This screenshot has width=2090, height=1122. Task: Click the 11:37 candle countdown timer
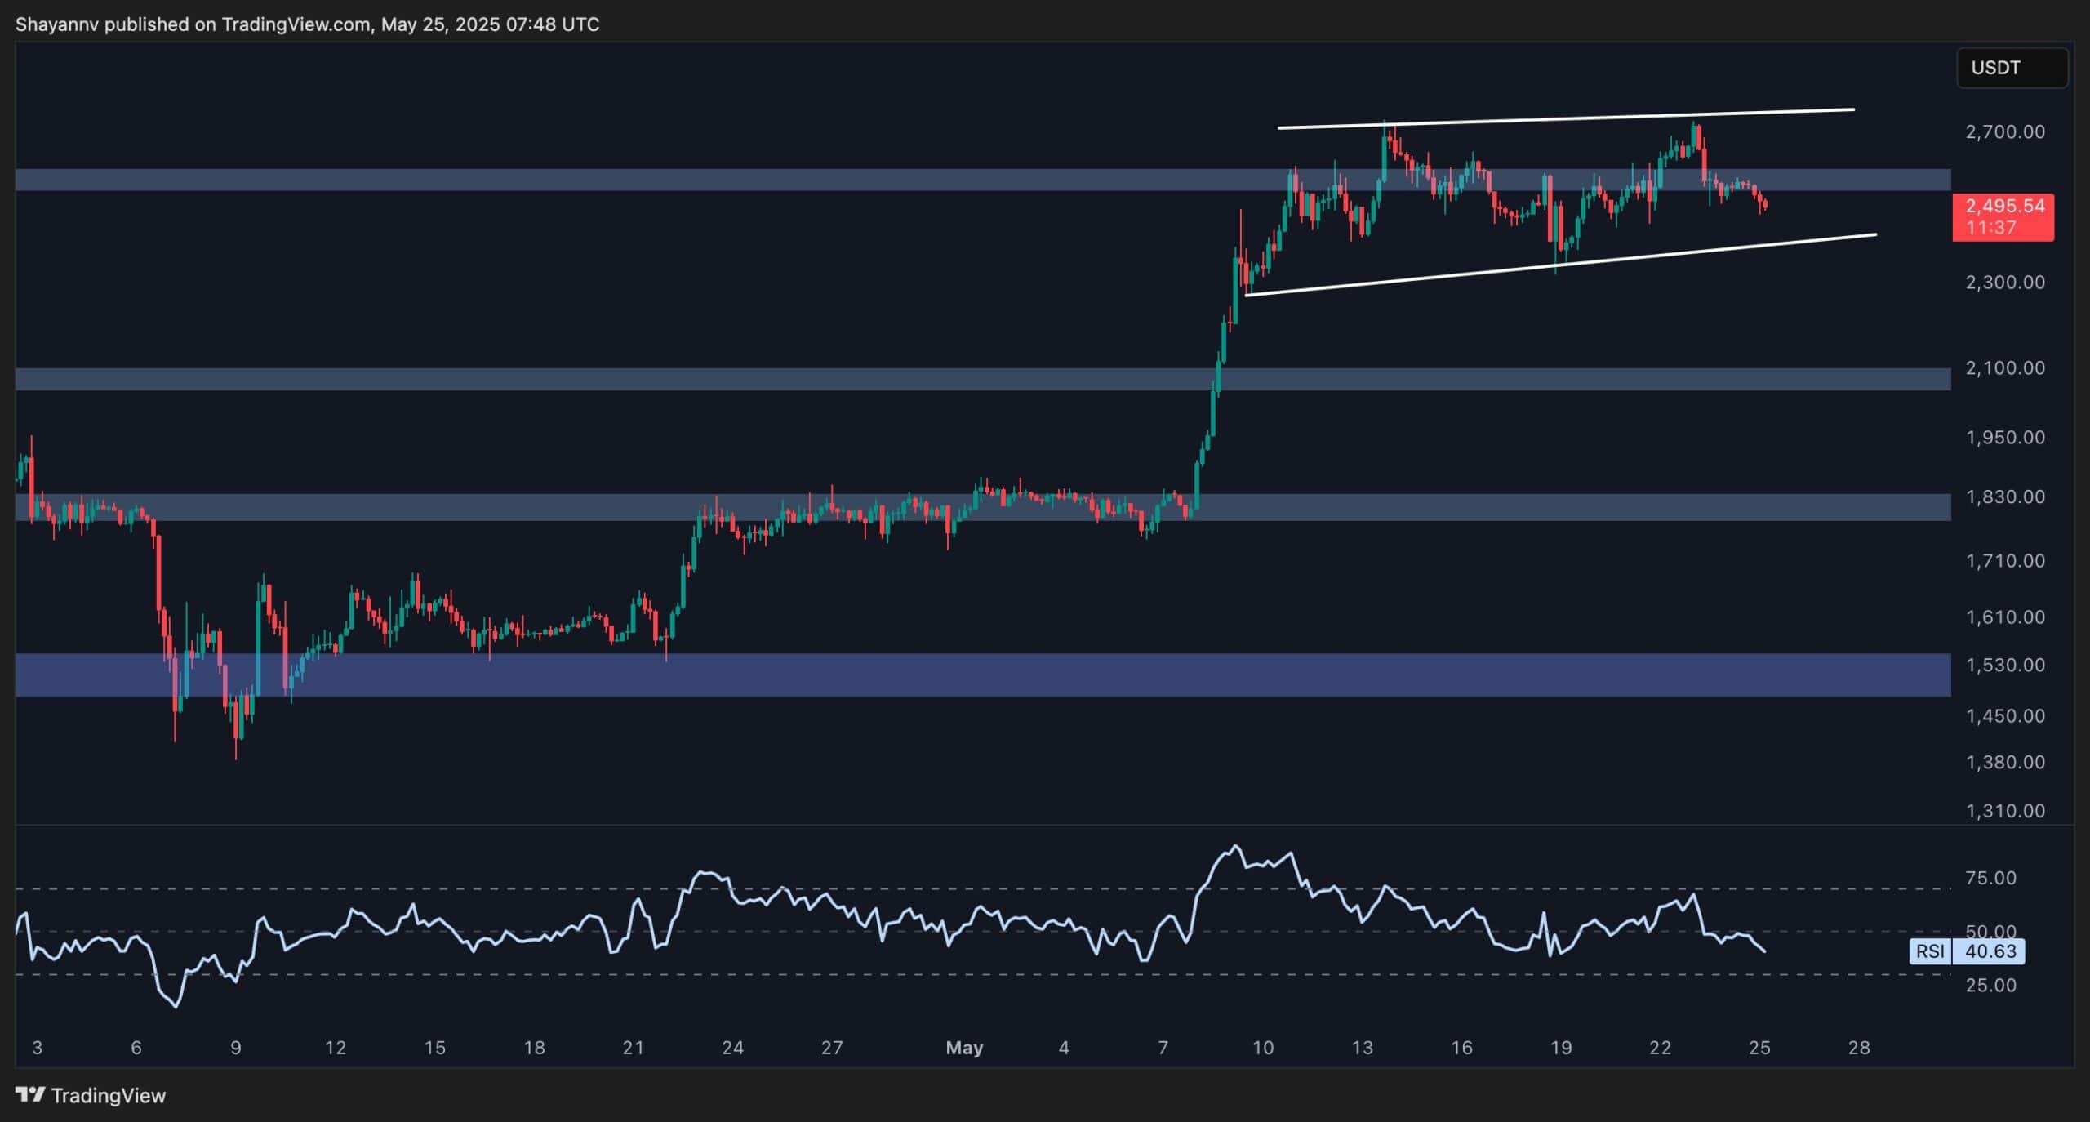coord(1991,228)
